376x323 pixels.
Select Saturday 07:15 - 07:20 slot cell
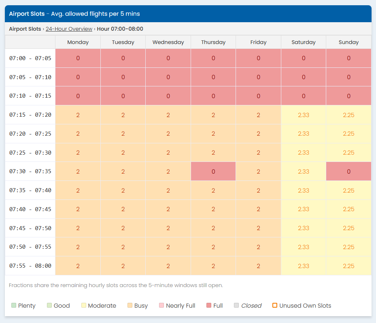point(304,115)
